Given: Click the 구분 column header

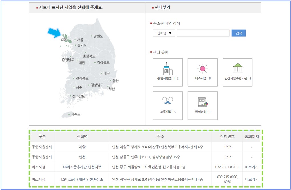Looking at the screenshot, I should pos(42,137).
